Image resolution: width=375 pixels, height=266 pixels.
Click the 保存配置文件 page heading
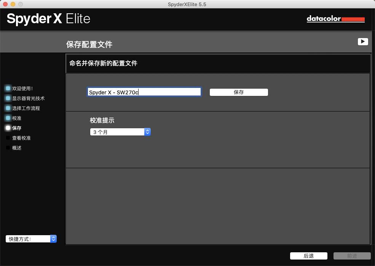pyautogui.click(x=89, y=45)
